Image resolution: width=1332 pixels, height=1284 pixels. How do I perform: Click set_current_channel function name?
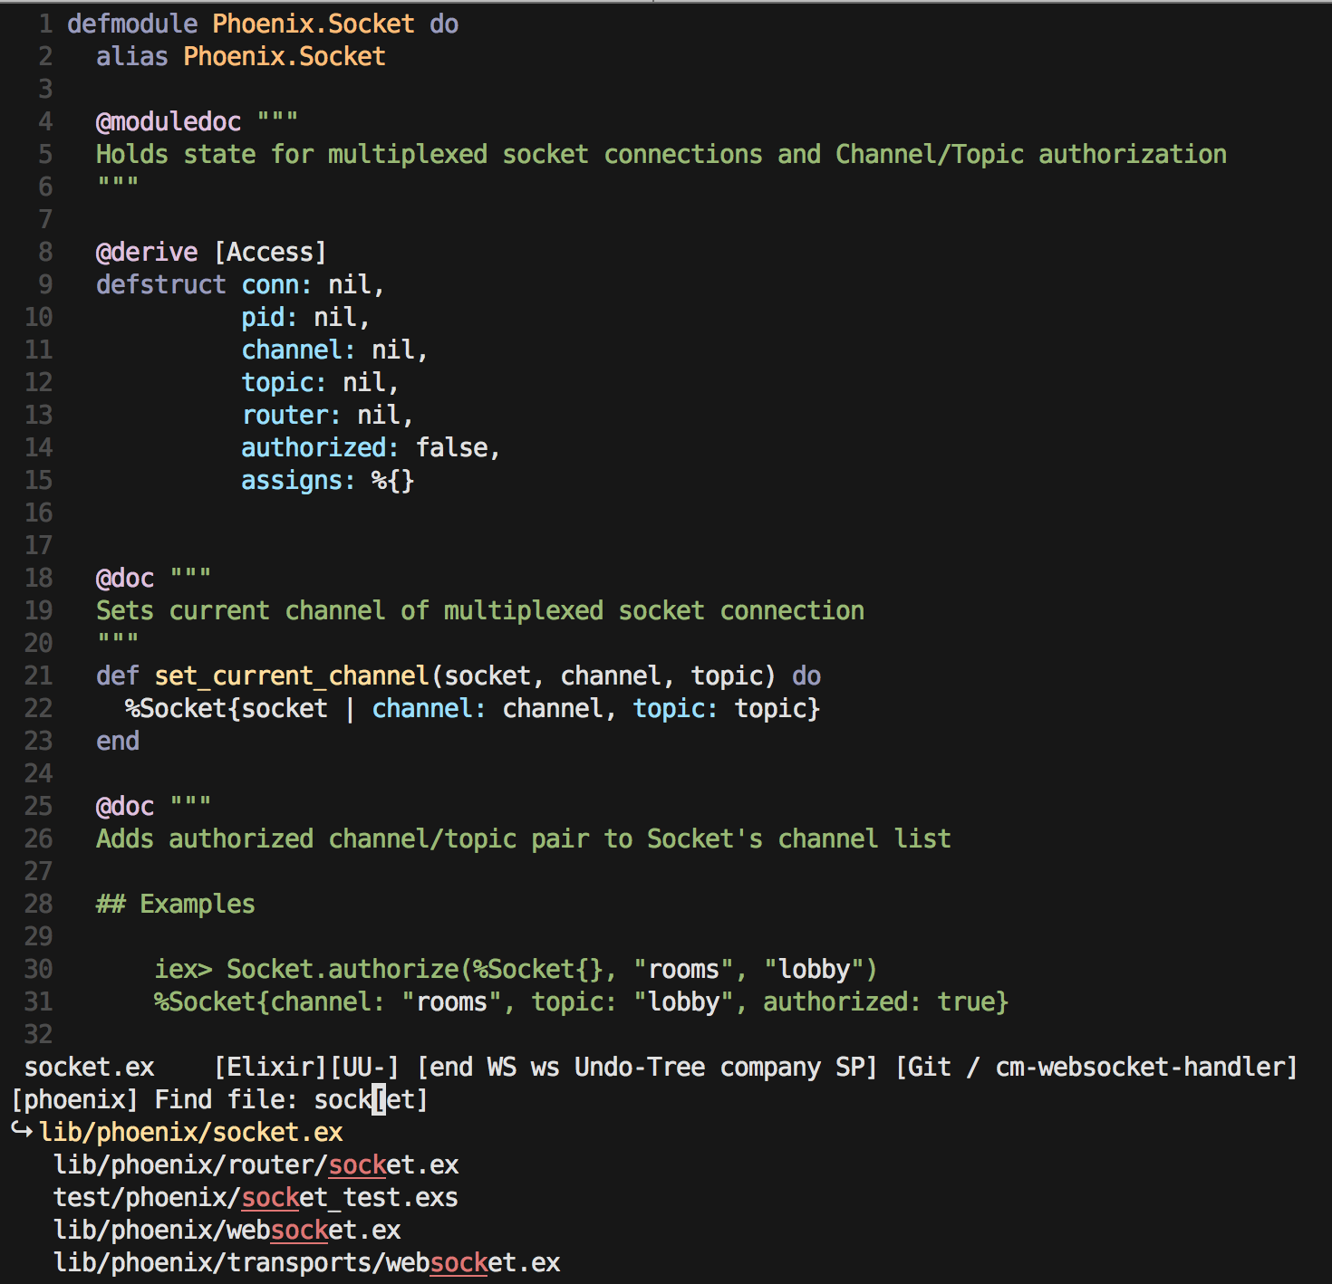click(292, 676)
